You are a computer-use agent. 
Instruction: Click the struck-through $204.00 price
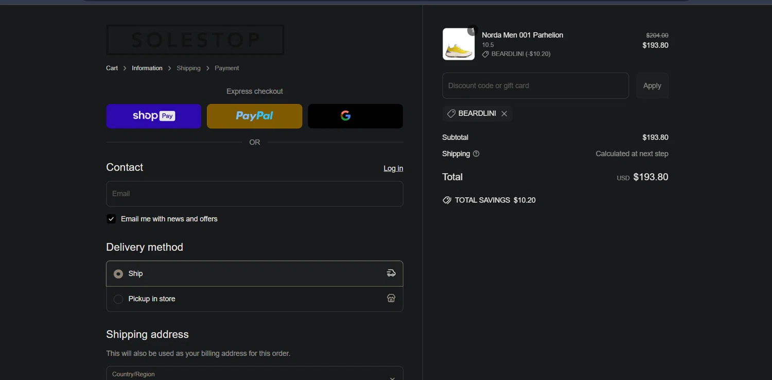point(657,36)
